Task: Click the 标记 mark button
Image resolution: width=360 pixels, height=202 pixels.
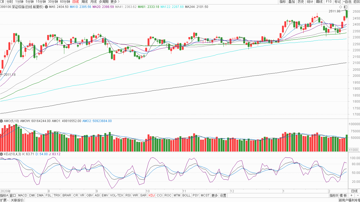Action: [338, 2]
